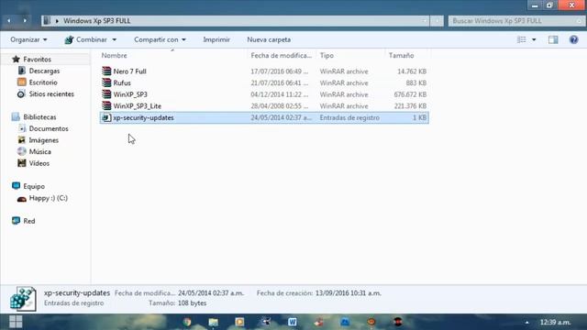587x330 pixels.
Task: Click the Documentos library icon
Action: click(x=22, y=128)
